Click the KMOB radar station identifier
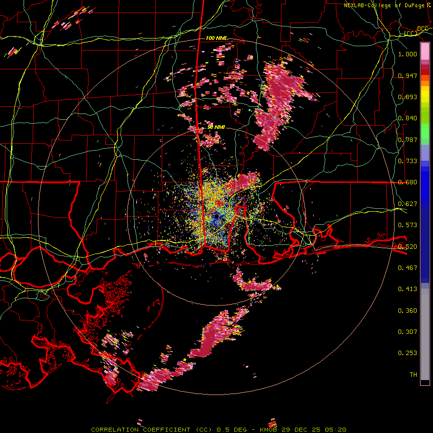 [x=269, y=430]
